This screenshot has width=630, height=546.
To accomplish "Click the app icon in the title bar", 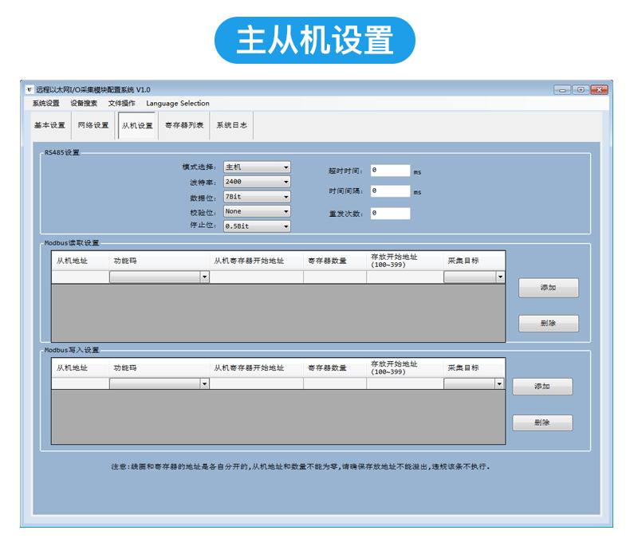I will (29, 89).
